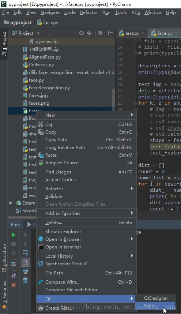Open the FaceRecognition.py file in tree
181x314 pixels.
tap(49, 88)
